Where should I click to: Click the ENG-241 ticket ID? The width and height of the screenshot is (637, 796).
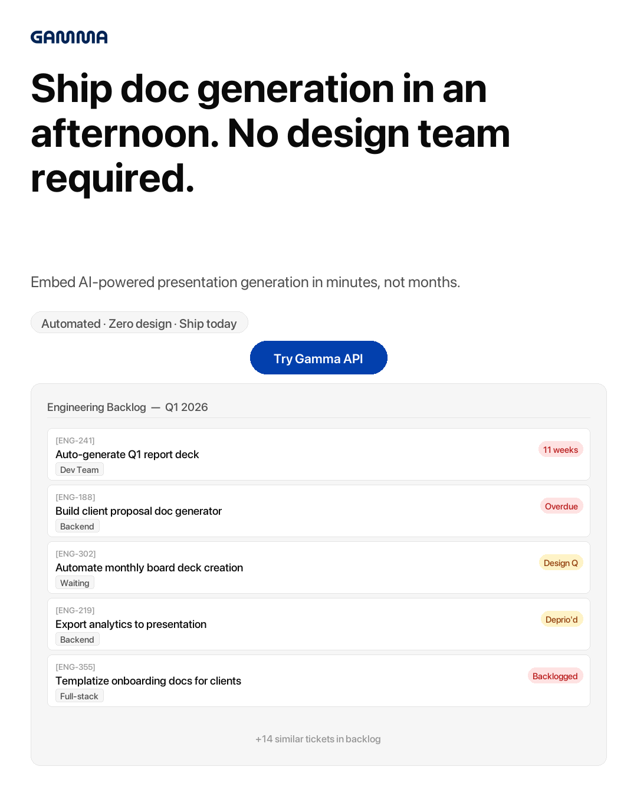[x=75, y=440]
